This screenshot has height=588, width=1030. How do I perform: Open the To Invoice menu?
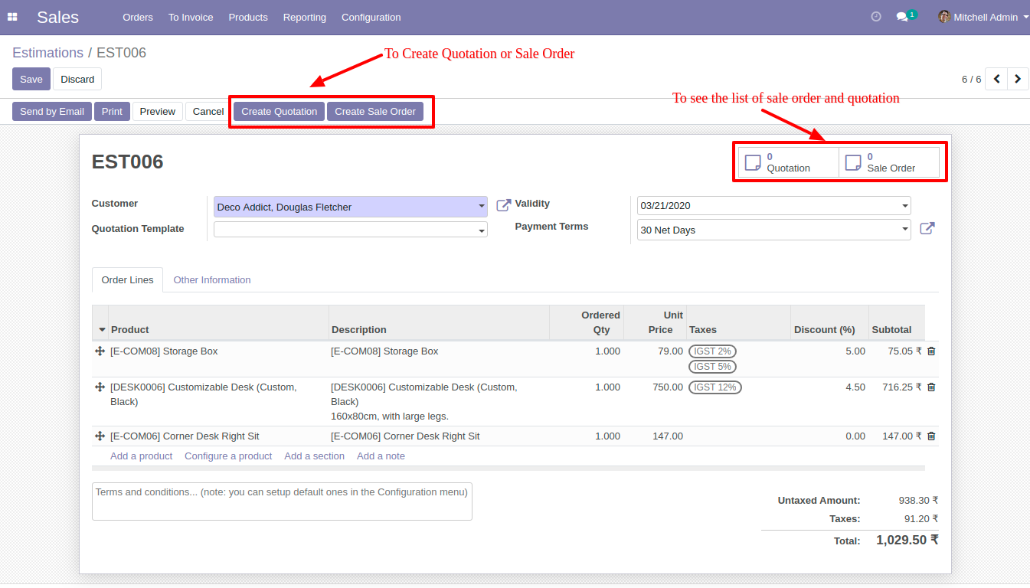point(191,17)
